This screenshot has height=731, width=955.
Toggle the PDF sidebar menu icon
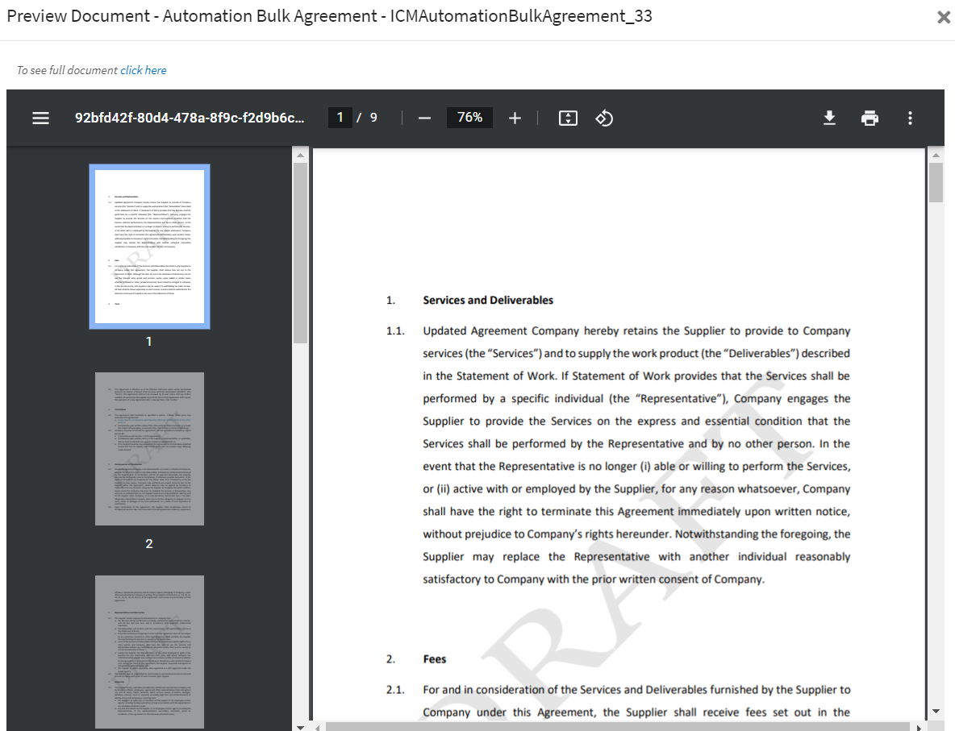(41, 118)
